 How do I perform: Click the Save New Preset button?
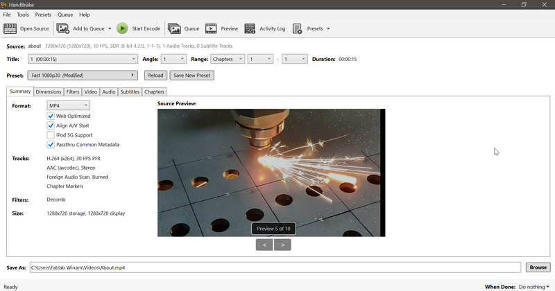tap(193, 76)
